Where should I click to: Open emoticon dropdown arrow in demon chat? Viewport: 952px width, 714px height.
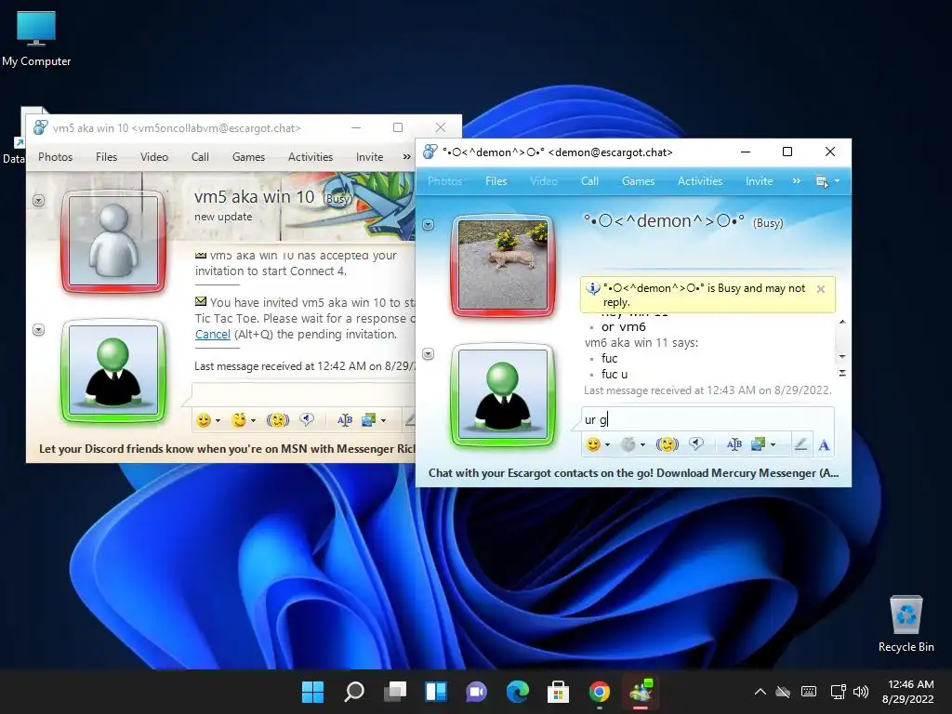[x=607, y=445]
